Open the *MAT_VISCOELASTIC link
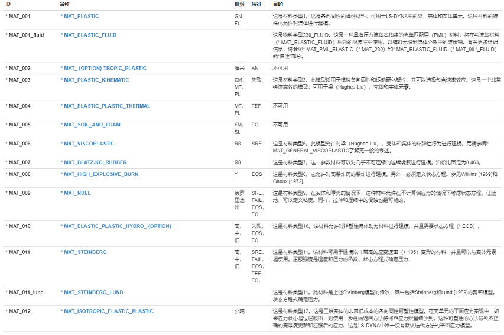Viewport: 504px width, 335px height. (x=87, y=144)
